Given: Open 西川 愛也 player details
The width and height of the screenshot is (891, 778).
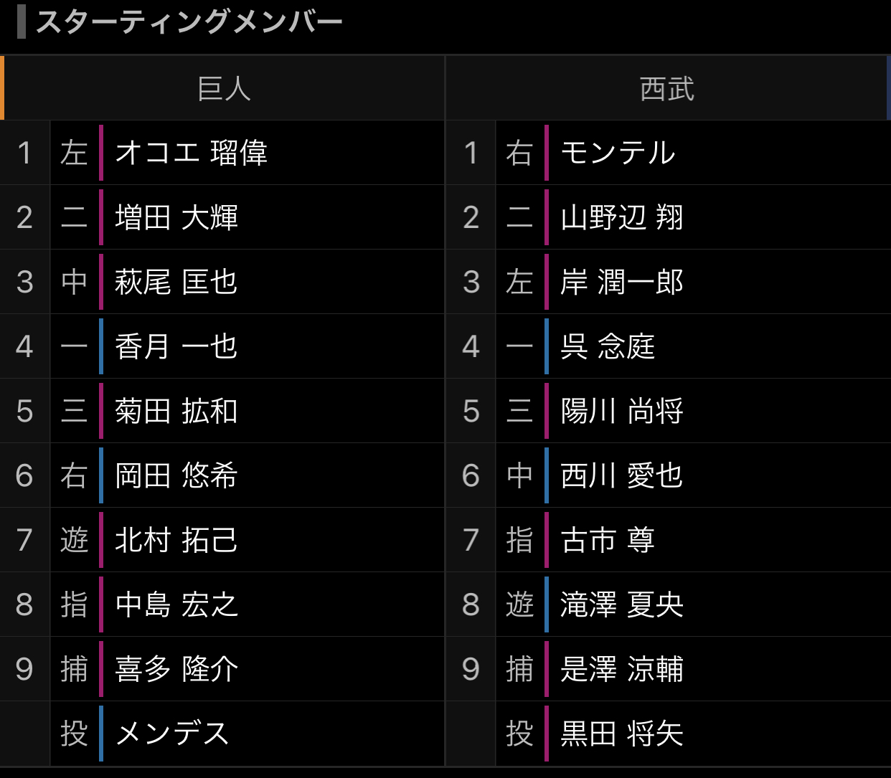Looking at the screenshot, I should (621, 475).
